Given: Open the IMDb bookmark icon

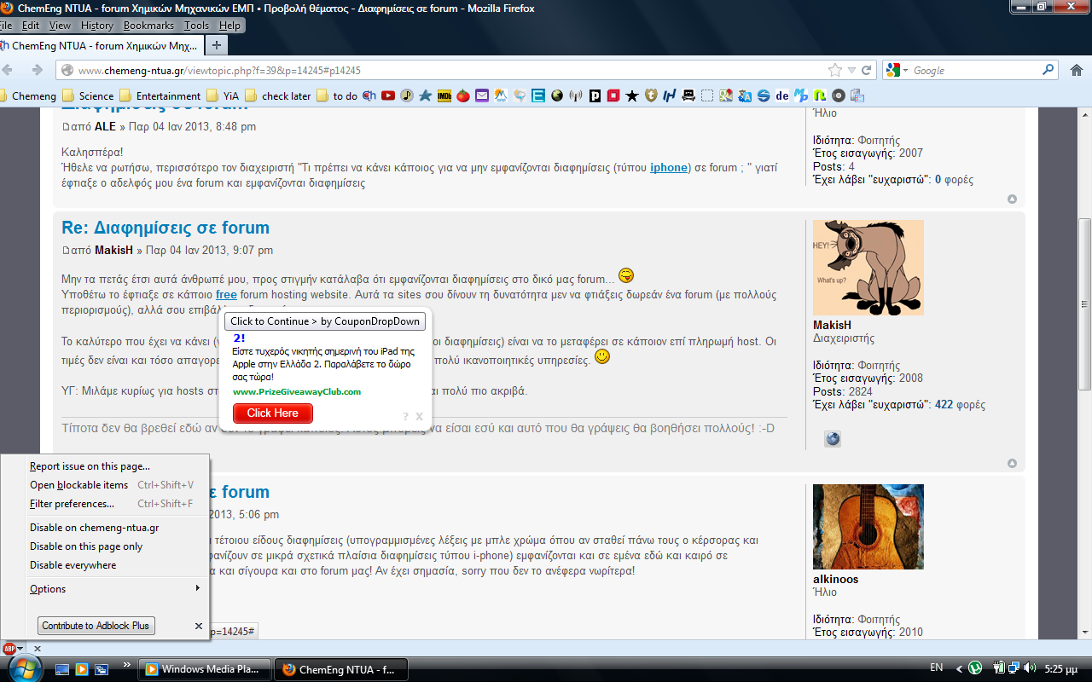Looking at the screenshot, I should pos(444,95).
